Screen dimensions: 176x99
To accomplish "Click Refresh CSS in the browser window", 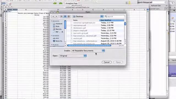I will [156, 5].
